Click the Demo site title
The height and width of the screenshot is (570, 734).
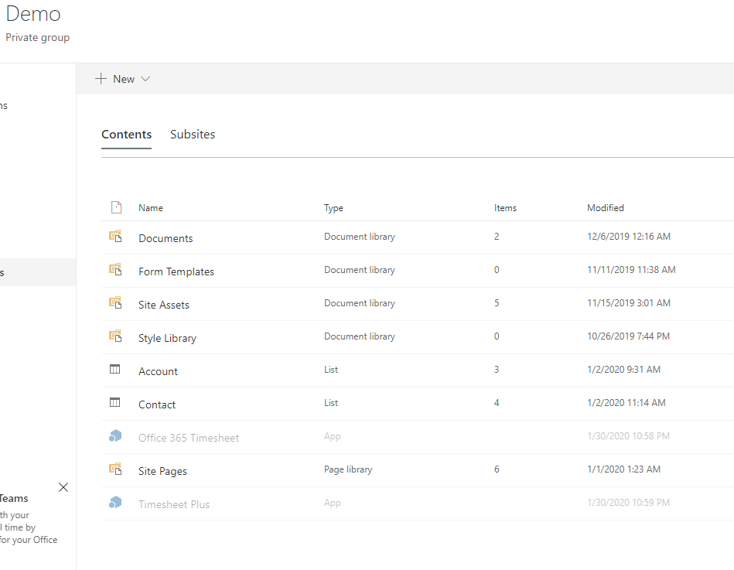(x=33, y=14)
